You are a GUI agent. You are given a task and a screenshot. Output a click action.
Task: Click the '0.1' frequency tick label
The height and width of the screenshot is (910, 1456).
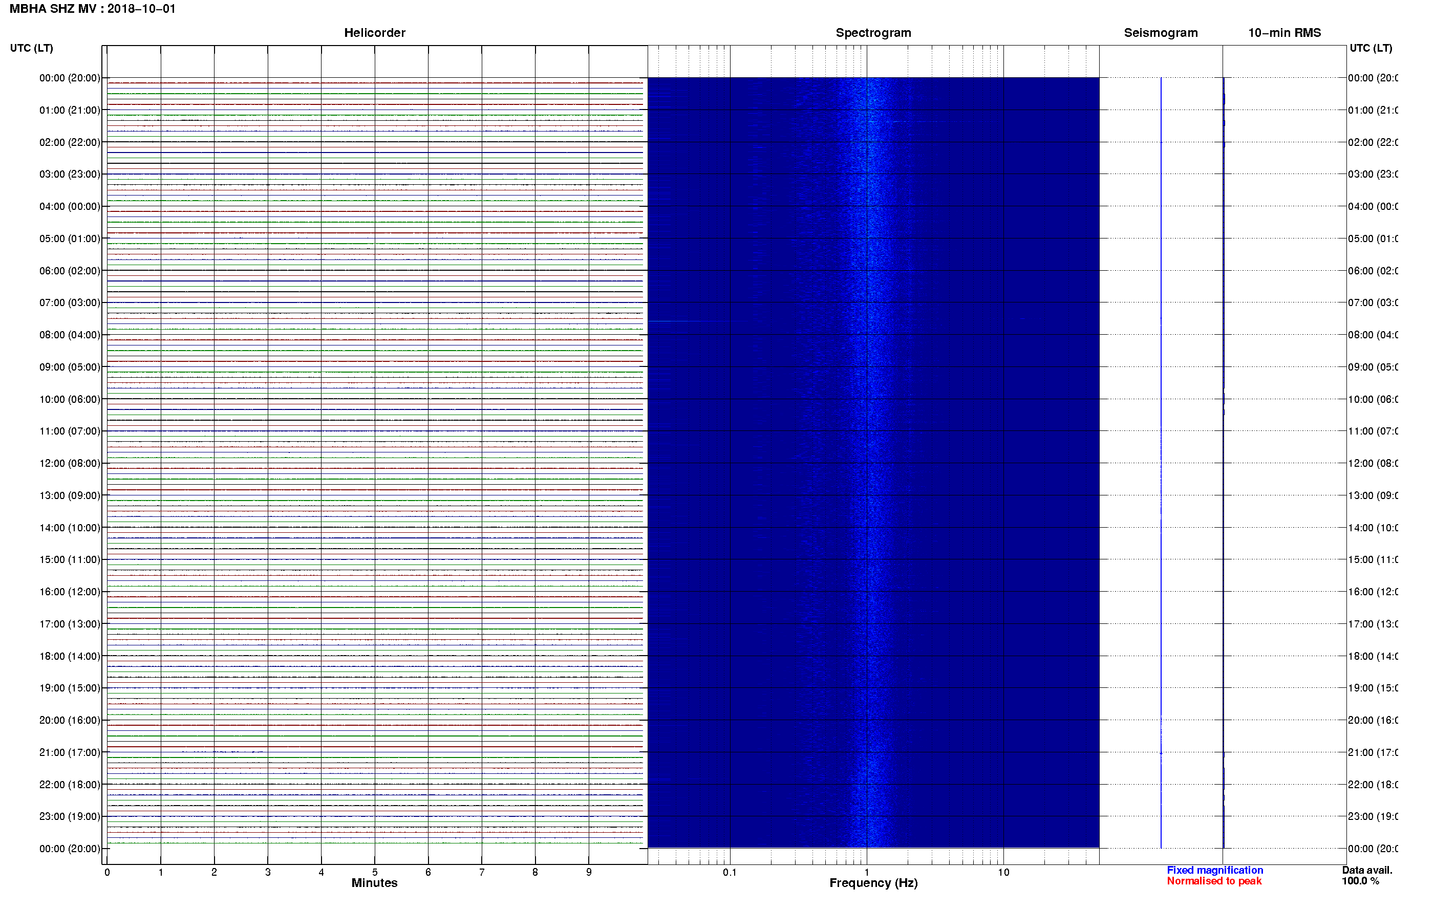730,872
